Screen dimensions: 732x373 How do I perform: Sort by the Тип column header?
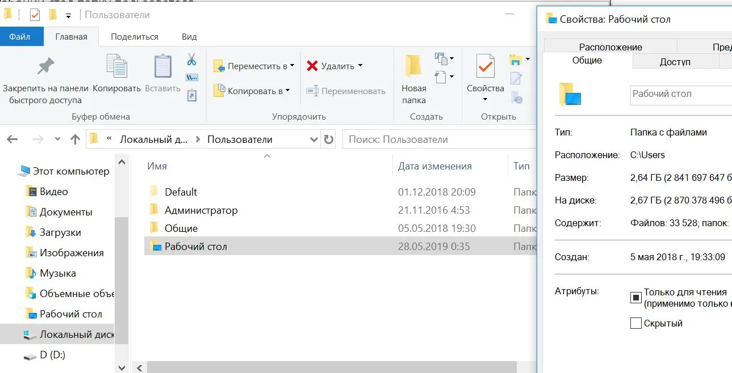[x=522, y=166]
